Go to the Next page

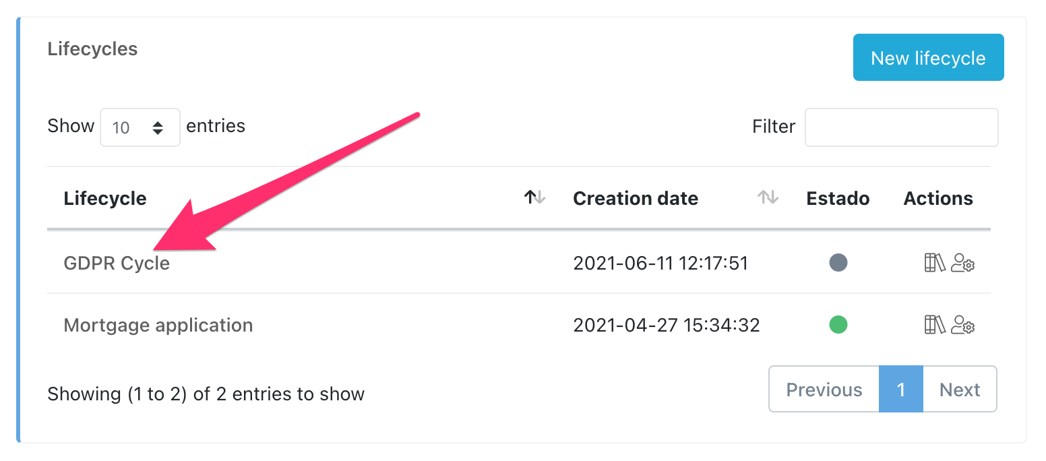coord(960,390)
